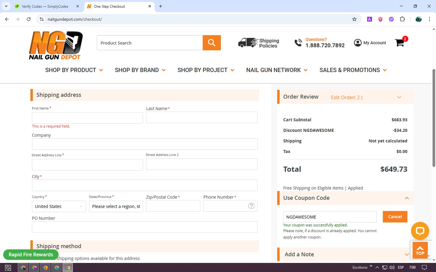Show hidden tray icons chevron

pos(377,267)
